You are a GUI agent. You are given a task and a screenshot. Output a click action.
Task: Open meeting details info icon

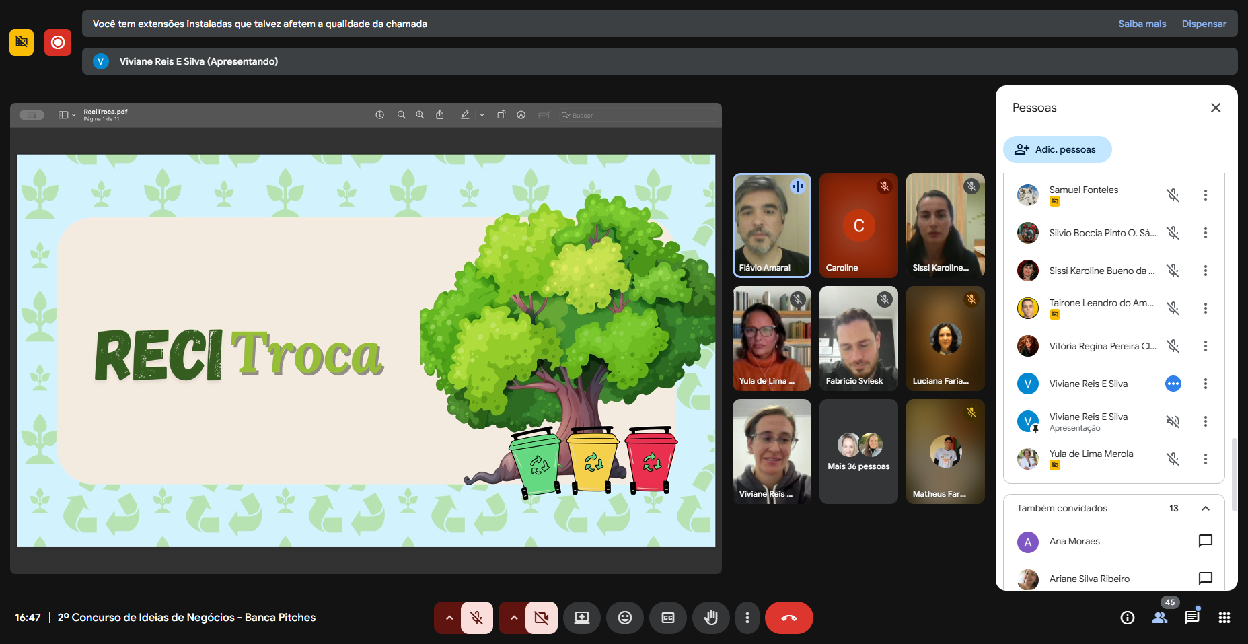1128,618
